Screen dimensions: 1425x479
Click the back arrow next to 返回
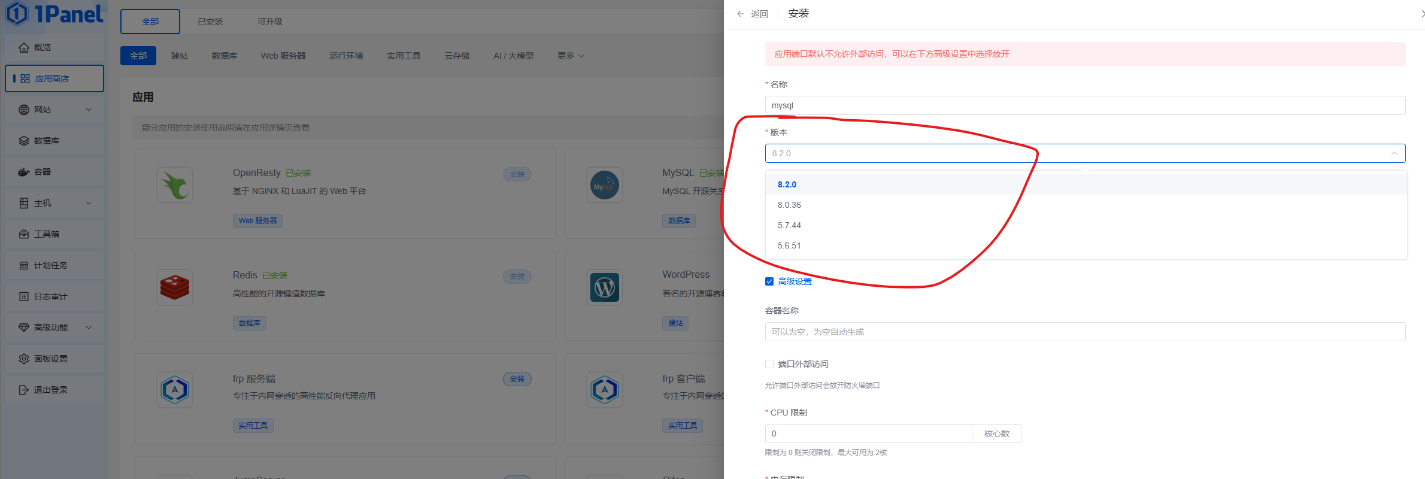[741, 14]
